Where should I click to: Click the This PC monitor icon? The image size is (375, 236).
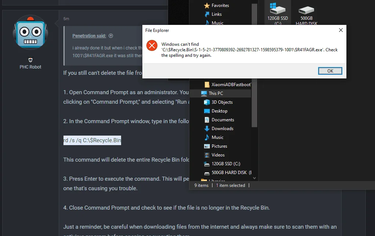click(204, 93)
